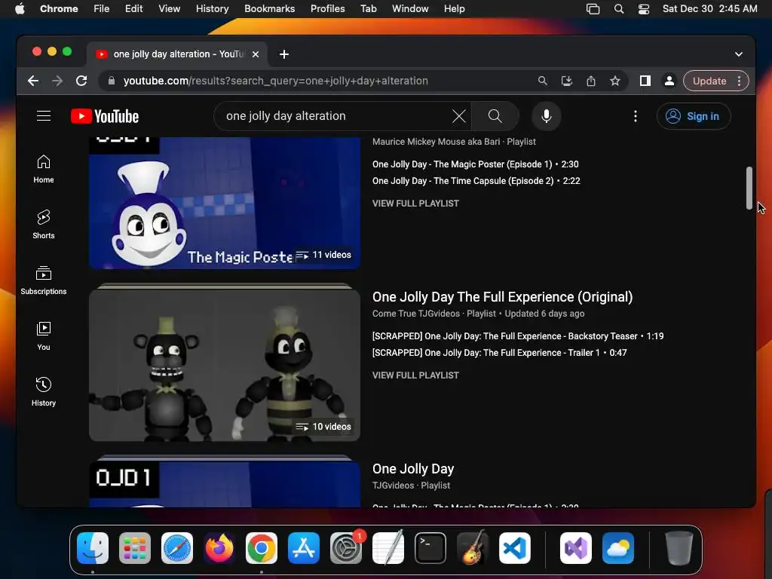Open the OJD 1 thumbnail of the bottom playlist
772x579 pixels.
(x=225, y=485)
